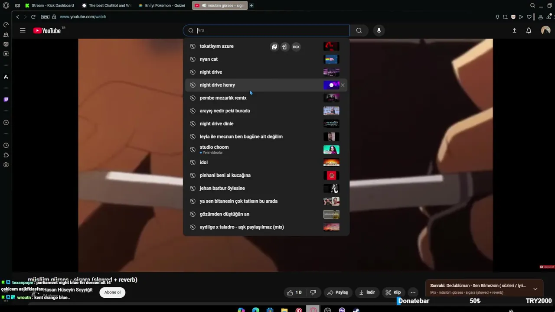Viewport: 555px width, 312px height.
Task: Click the Abone ol subscribe button
Action: click(112, 292)
